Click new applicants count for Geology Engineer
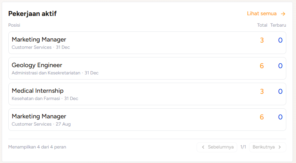The image size is (296, 163). coord(280,66)
